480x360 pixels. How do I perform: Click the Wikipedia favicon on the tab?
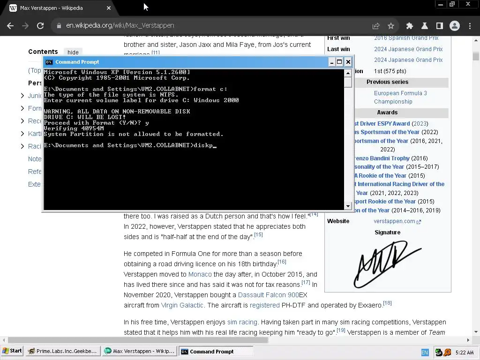pyautogui.click(x=13, y=8)
